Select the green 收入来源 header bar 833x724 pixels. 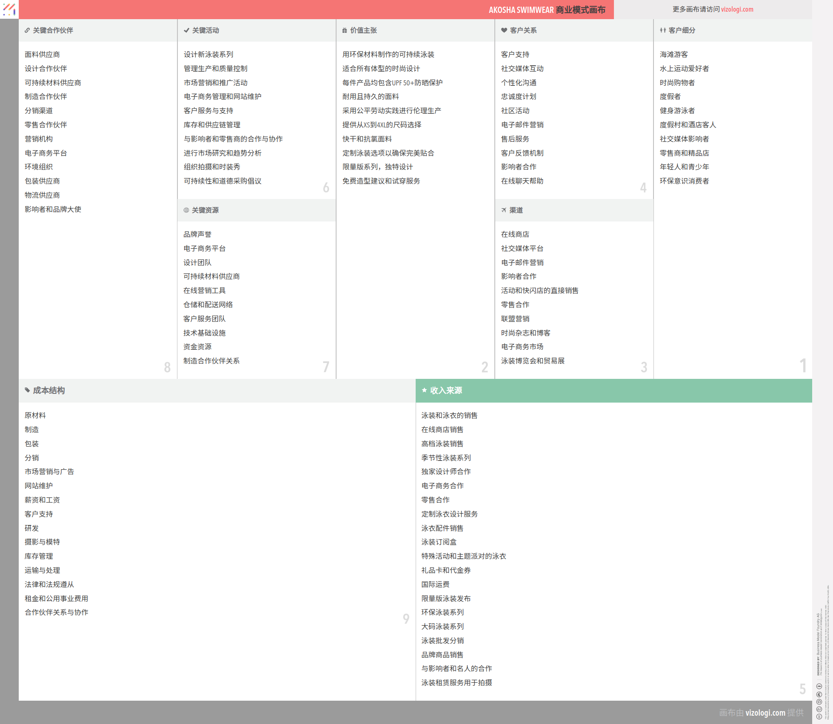point(614,391)
